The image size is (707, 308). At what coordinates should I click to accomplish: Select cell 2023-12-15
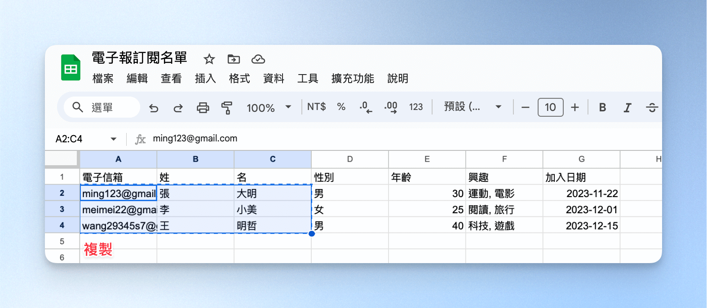[x=582, y=225]
